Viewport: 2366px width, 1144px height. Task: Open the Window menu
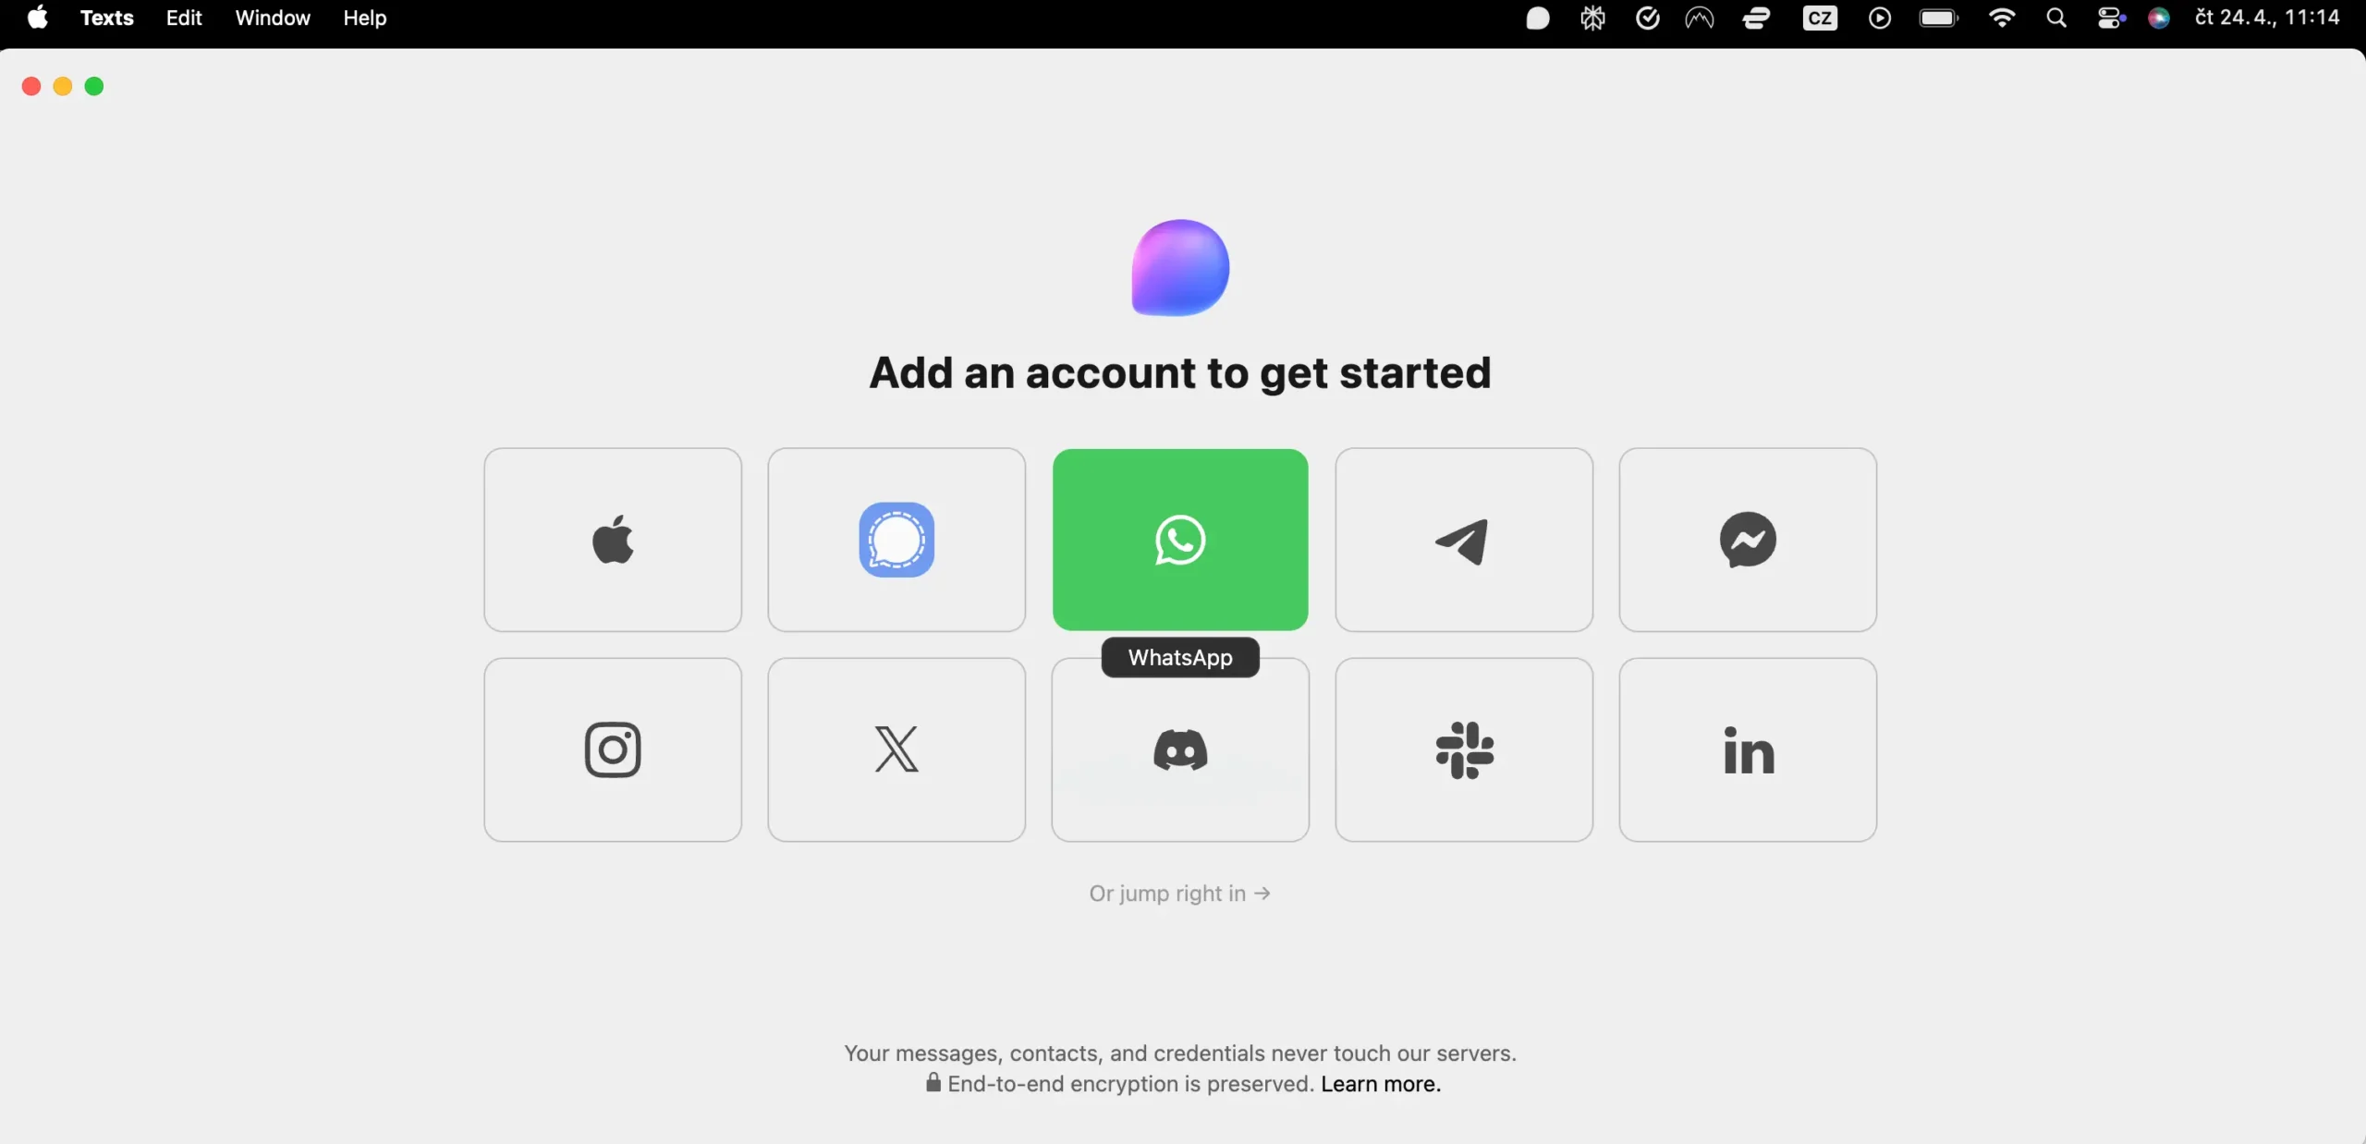pos(272,18)
